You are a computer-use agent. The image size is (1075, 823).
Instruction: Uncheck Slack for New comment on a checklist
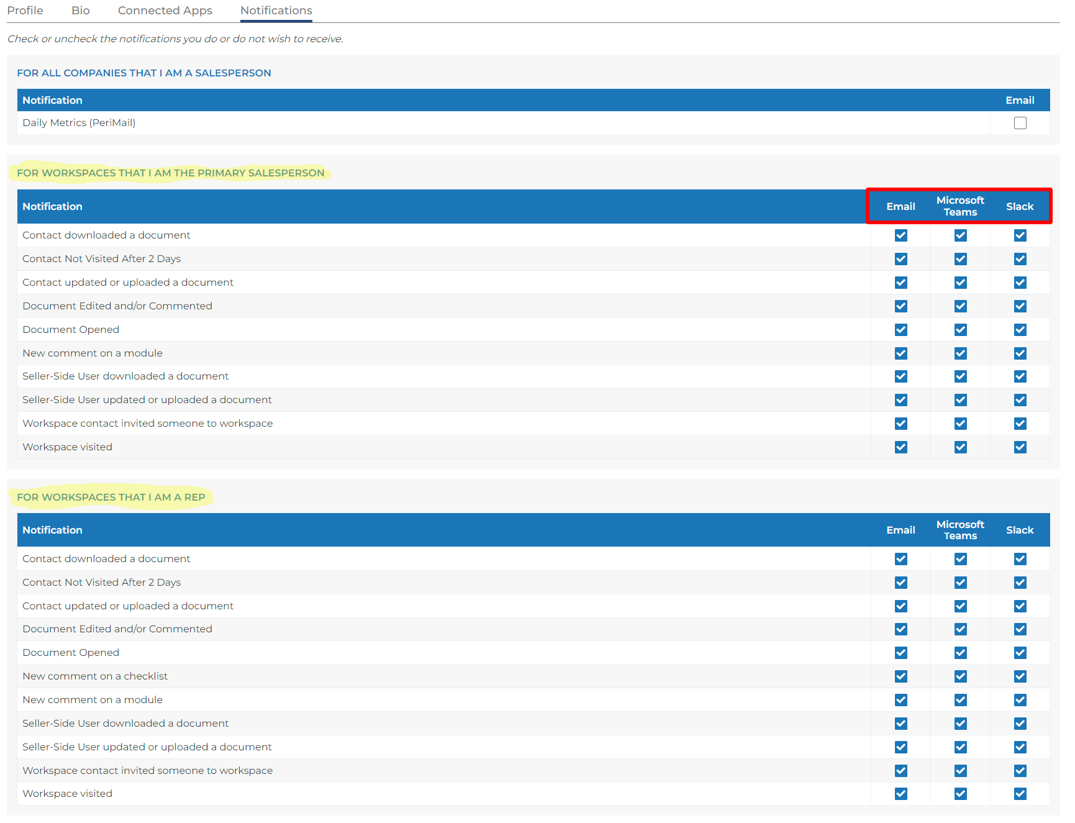pos(1020,676)
